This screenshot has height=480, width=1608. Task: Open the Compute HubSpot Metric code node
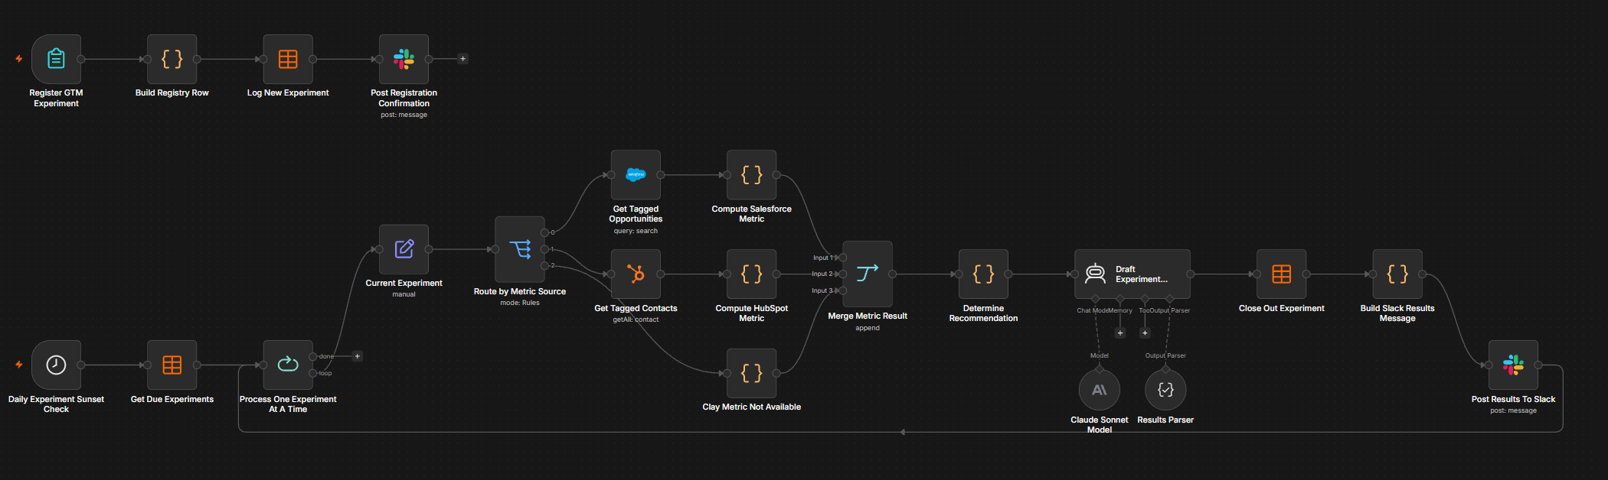tap(752, 274)
